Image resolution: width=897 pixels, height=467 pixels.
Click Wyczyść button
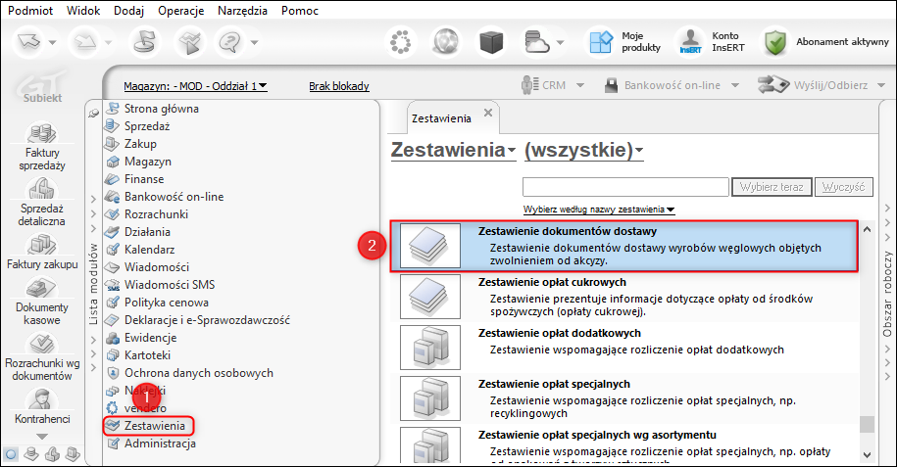coord(844,187)
